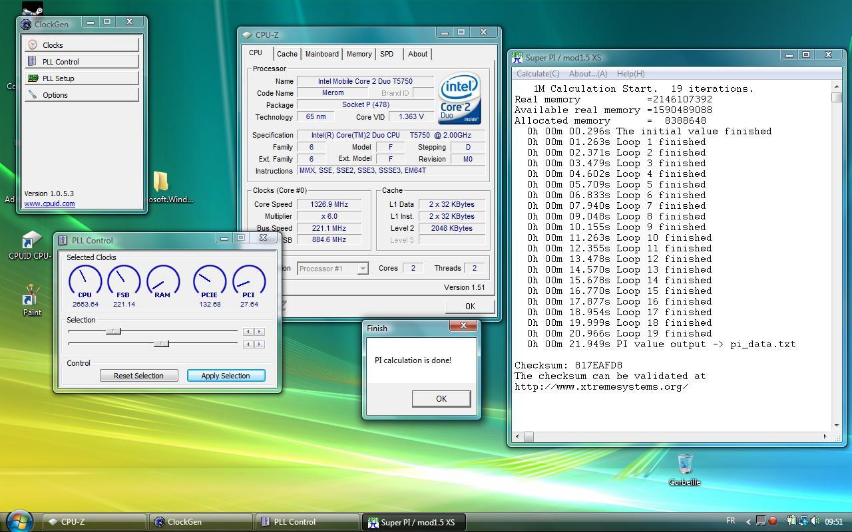Click the PLL Control icon in ClockGen
Image resolution: width=852 pixels, height=532 pixels.
click(x=32, y=61)
